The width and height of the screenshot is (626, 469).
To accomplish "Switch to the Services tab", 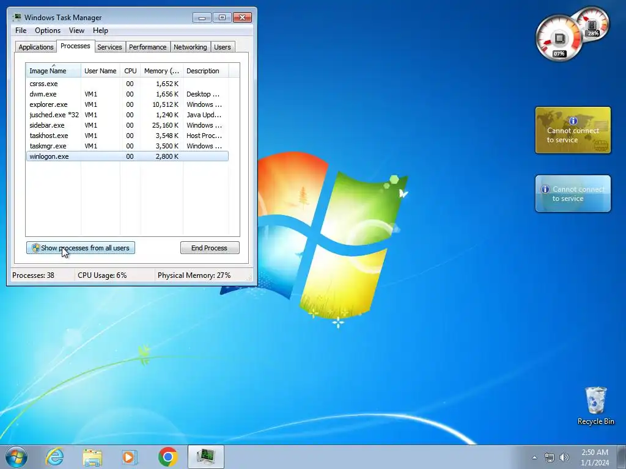I will [x=110, y=47].
